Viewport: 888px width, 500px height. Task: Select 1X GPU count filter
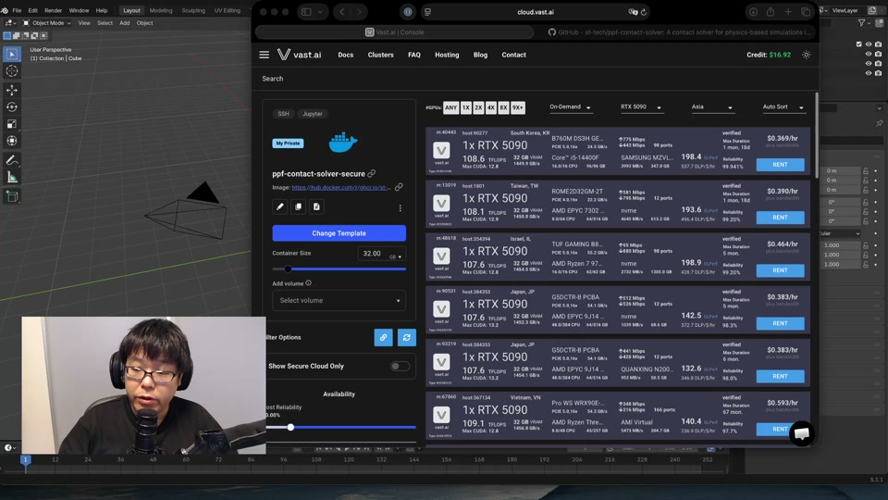coord(465,107)
